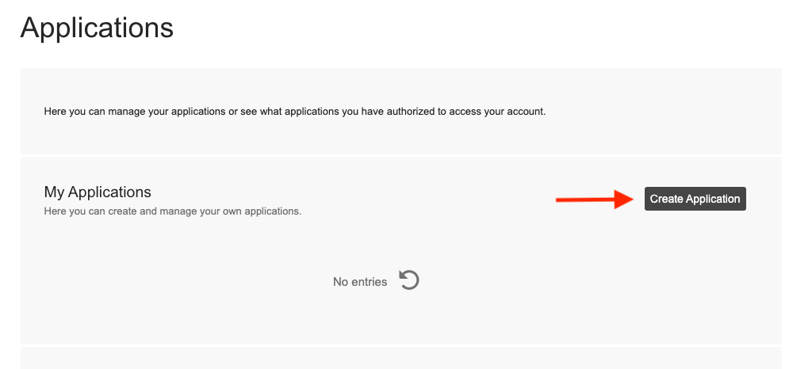The height and width of the screenshot is (369, 812).
Task: Select the My Applications section heading
Action: pyautogui.click(x=98, y=192)
